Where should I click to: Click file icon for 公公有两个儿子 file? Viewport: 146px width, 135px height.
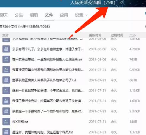coord(6,49)
